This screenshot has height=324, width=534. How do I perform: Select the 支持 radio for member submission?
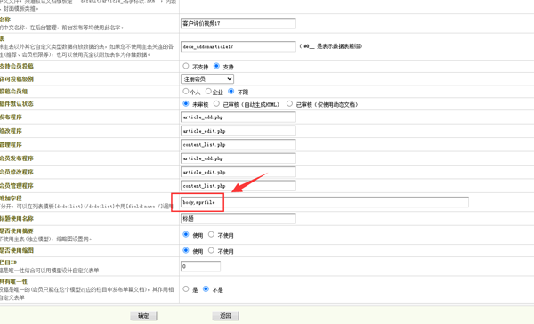(216, 66)
